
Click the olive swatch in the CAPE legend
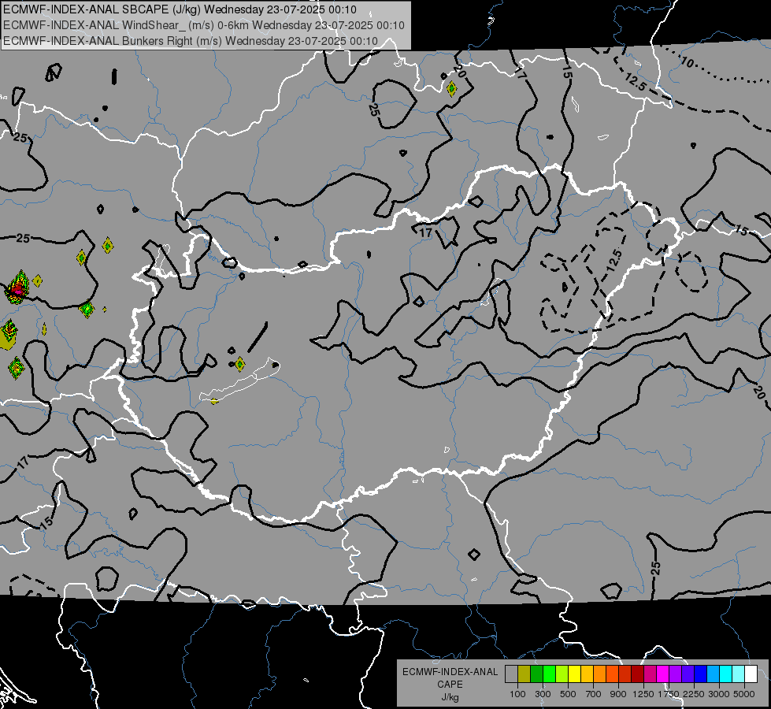coord(525,674)
